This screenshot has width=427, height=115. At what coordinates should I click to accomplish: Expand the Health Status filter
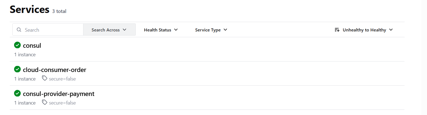pyautogui.click(x=161, y=30)
